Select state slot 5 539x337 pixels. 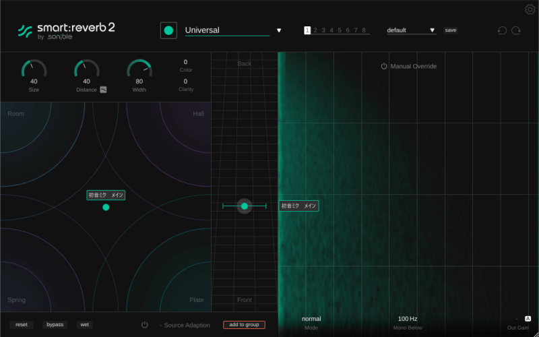click(340, 30)
